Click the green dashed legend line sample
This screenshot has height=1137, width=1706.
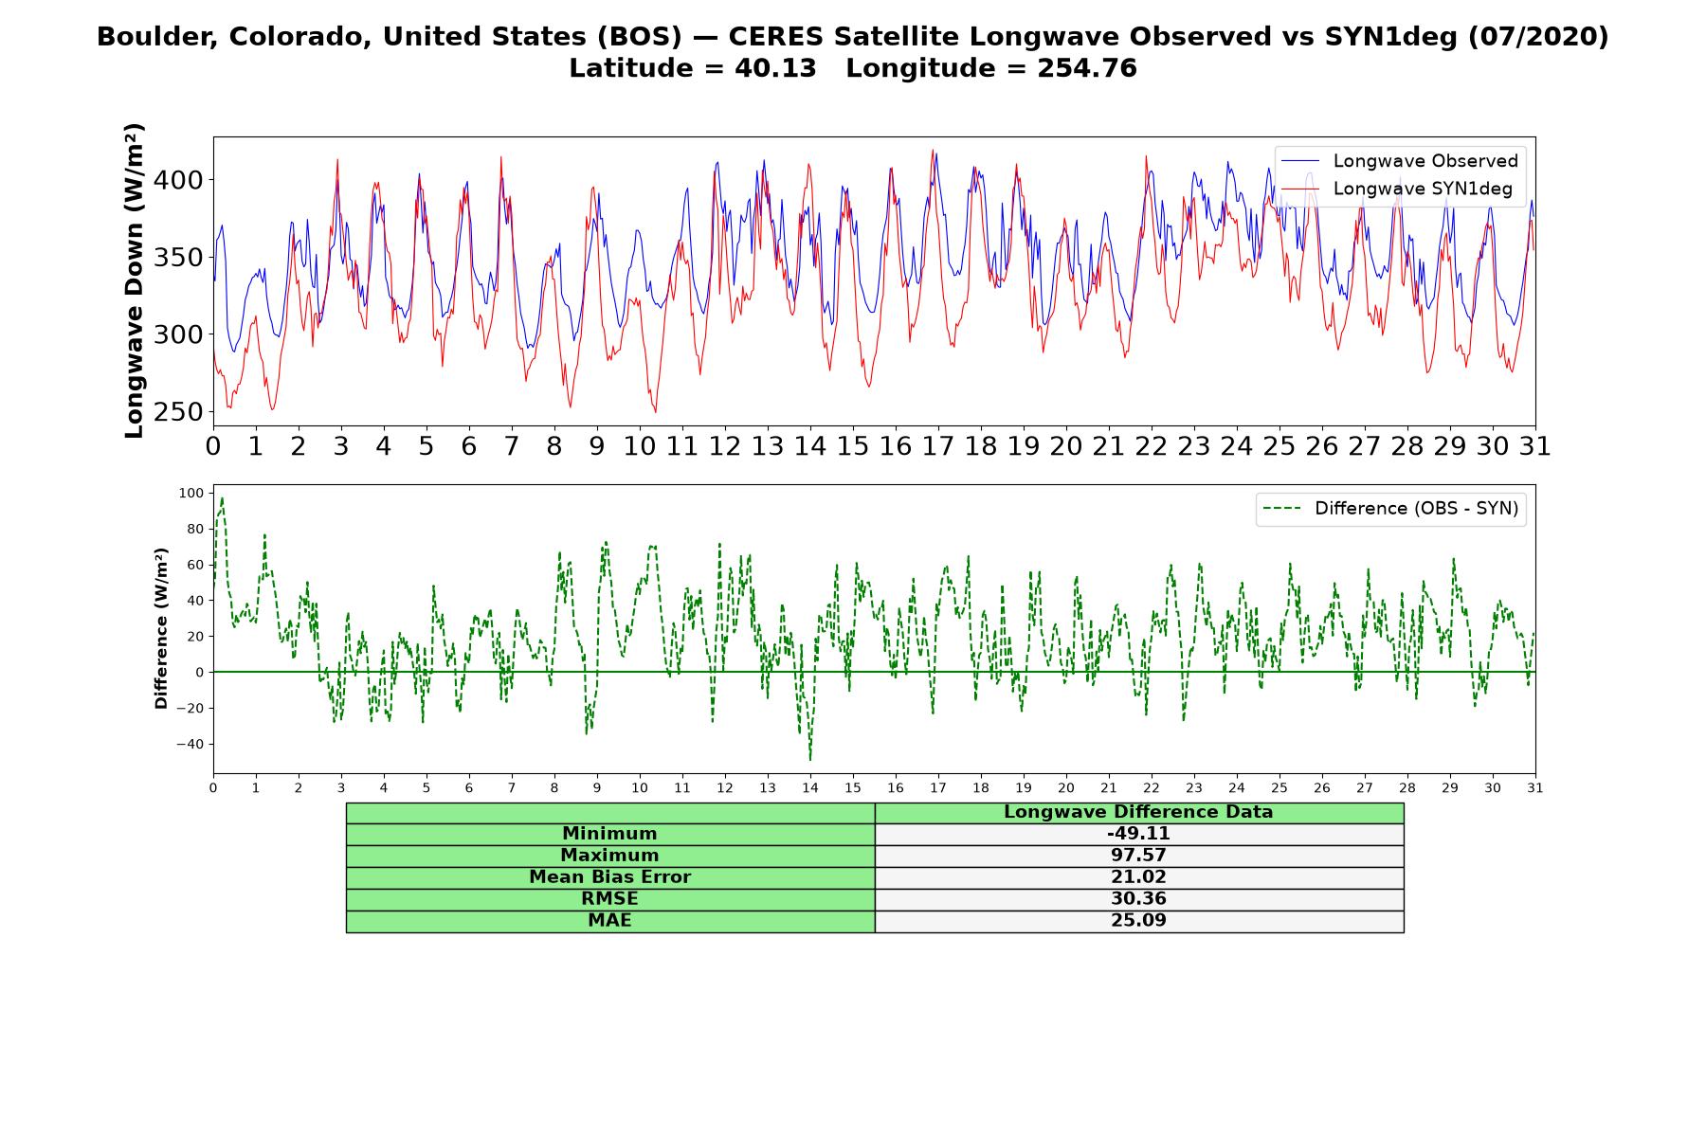[1281, 509]
